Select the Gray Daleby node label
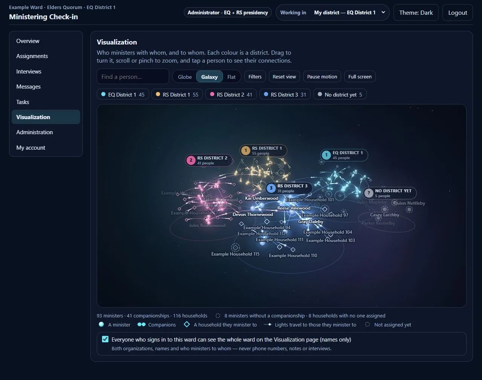This screenshot has height=380, width=482. 311,222
